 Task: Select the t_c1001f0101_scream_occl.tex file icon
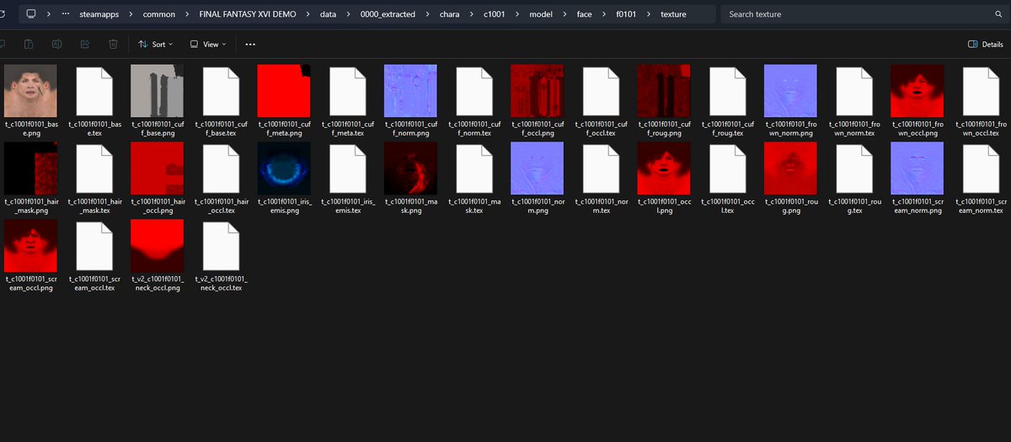point(94,246)
